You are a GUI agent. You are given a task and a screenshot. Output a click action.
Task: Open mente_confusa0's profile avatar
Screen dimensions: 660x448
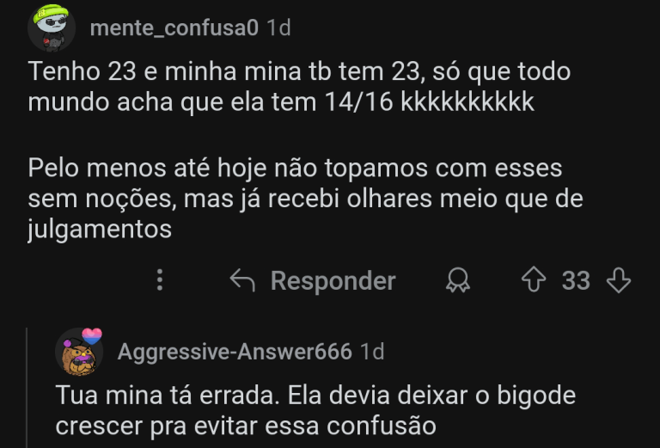pyautogui.click(x=51, y=27)
